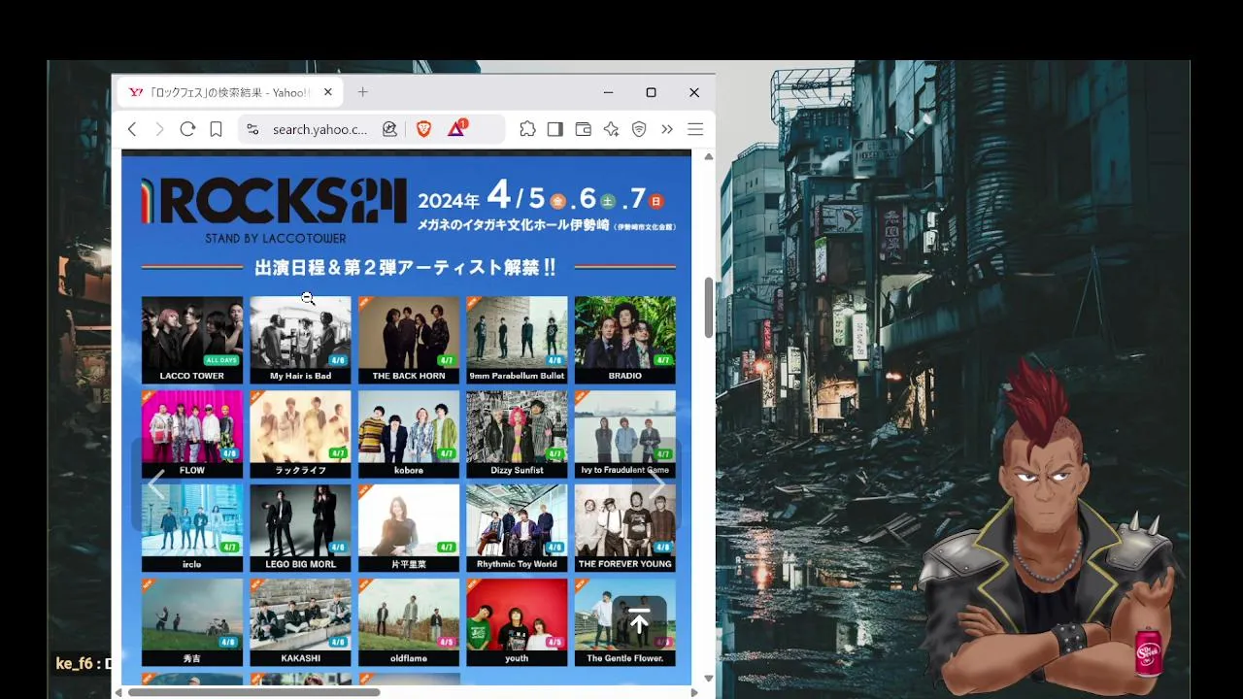The image size is (1243, 699).
Task: Open a new tab with plus button
Action: pos(362,92)
